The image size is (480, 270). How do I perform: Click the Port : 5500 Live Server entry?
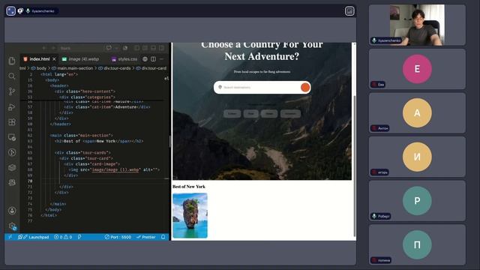pos(118,237)
